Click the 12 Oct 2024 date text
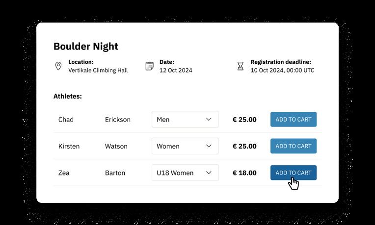This screenshot has width=375, height=225. pos(176,71)
